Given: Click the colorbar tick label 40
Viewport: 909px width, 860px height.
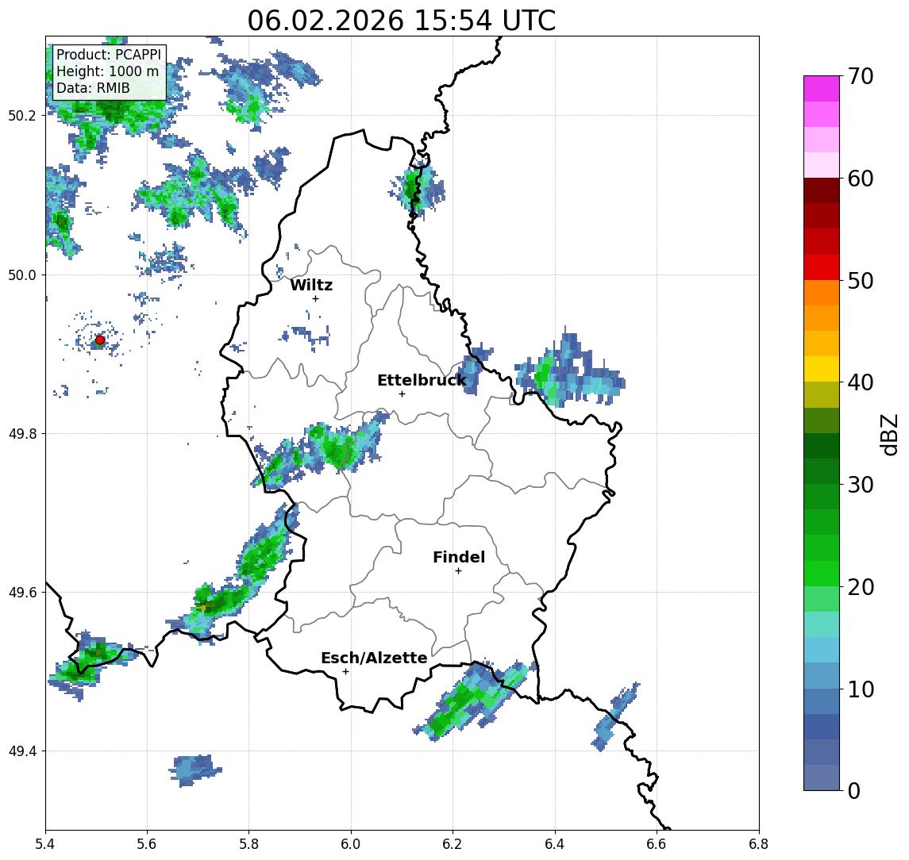Looking at the screenshot, I should (x=860, y=382).
